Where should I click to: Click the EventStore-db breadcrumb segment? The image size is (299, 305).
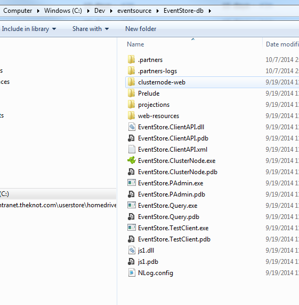183,11
